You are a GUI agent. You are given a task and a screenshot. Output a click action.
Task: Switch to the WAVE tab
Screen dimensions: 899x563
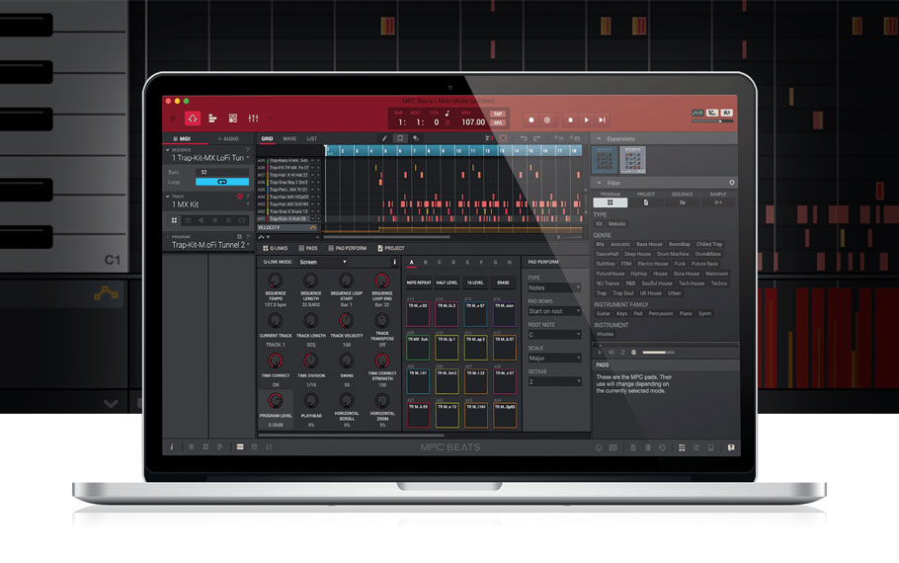(x=289, y=138)
